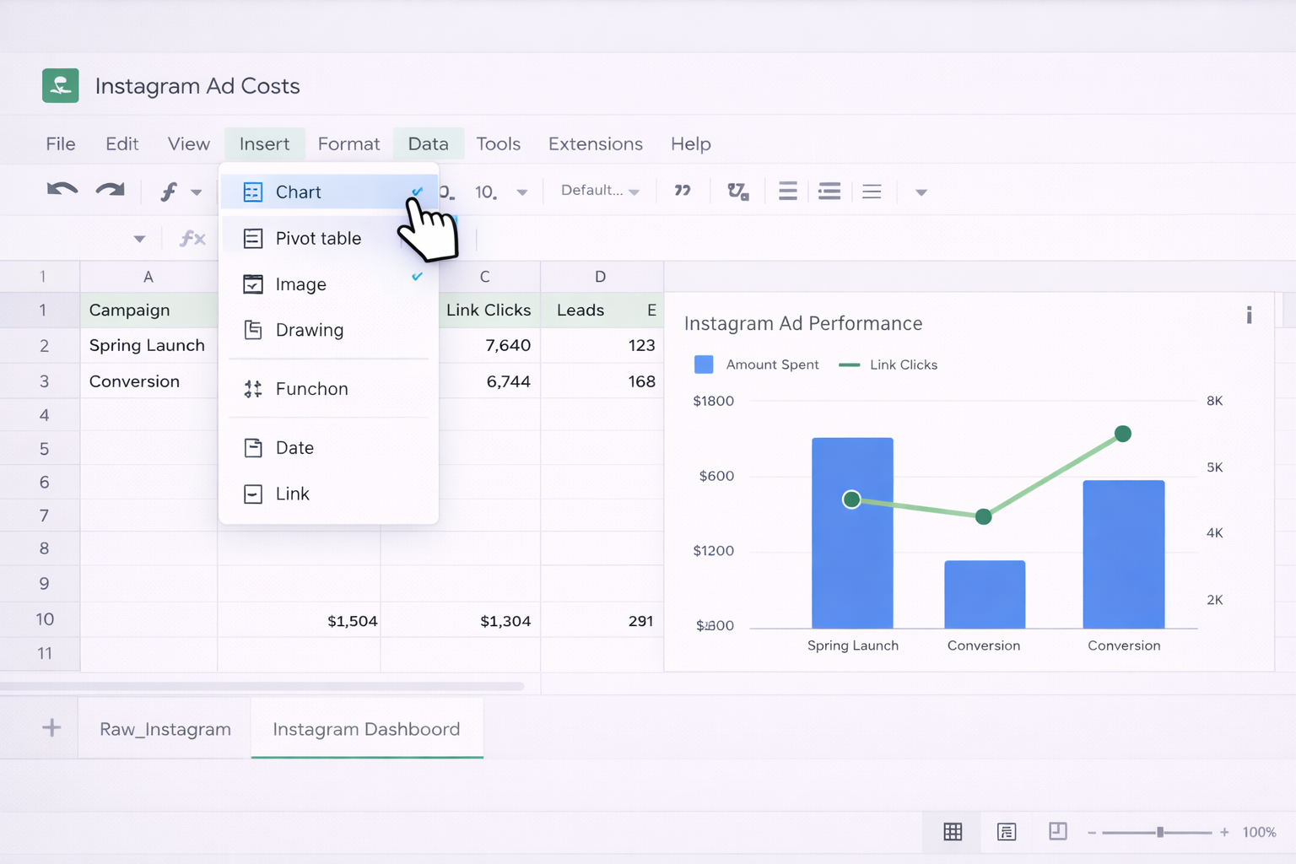Click the chart options i icon

[1249, 315]
